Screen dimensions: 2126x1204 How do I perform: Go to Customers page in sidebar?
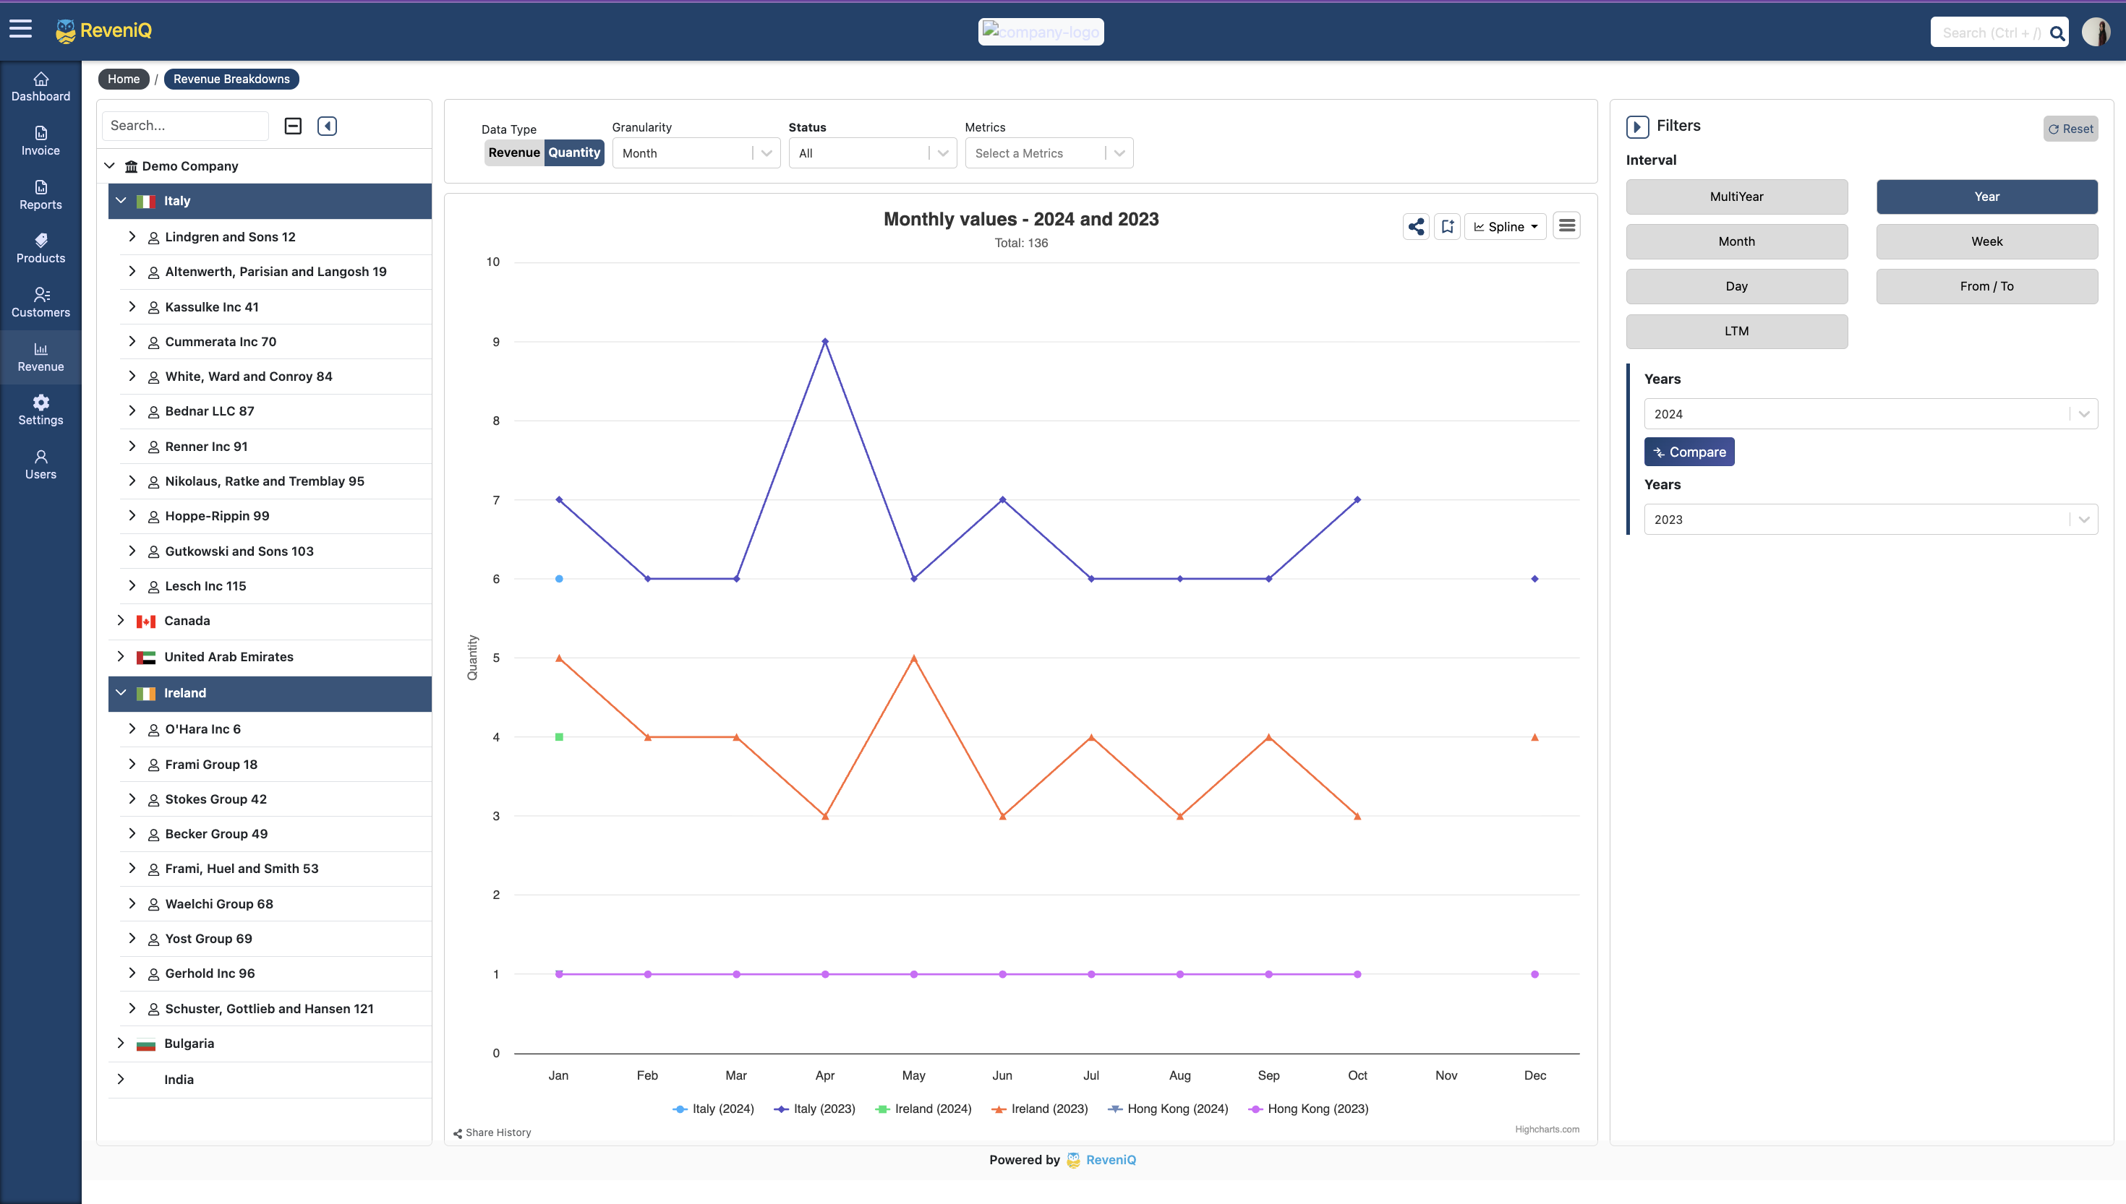pyautogui.click(x=40, y=302)
